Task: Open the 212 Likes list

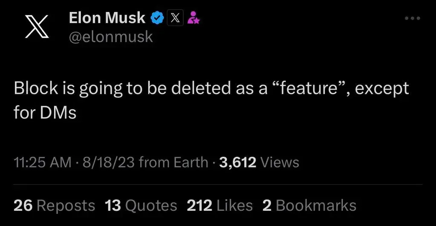Action: (x=220, y=206)
